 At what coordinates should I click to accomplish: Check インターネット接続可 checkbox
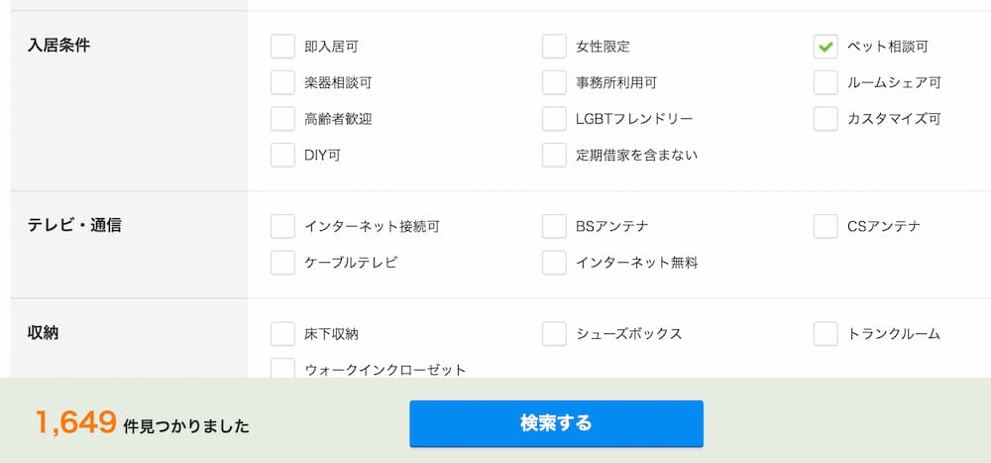282,226
